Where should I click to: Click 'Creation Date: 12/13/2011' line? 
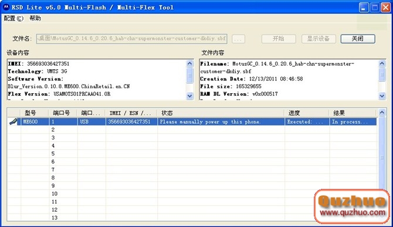pyautogui.click(x=252, y=79)
